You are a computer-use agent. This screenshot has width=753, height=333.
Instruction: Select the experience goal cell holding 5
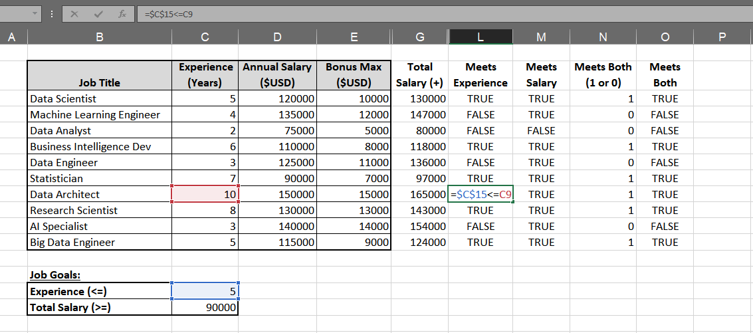coord(205,291)
